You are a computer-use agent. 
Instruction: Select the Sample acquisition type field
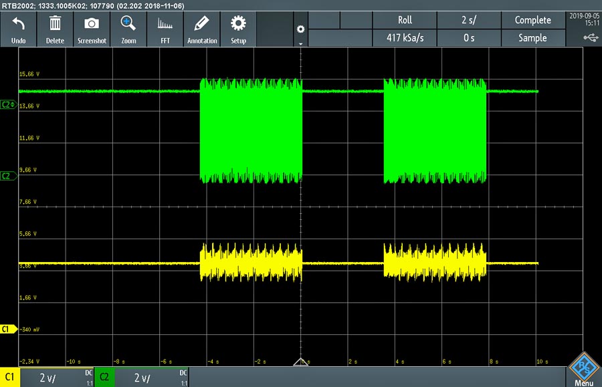pos(533,37)
